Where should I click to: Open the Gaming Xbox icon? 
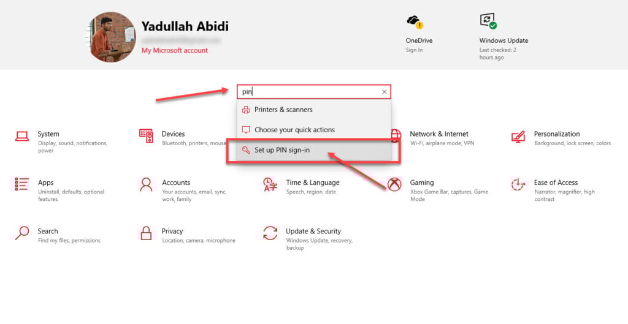[394, 184]
